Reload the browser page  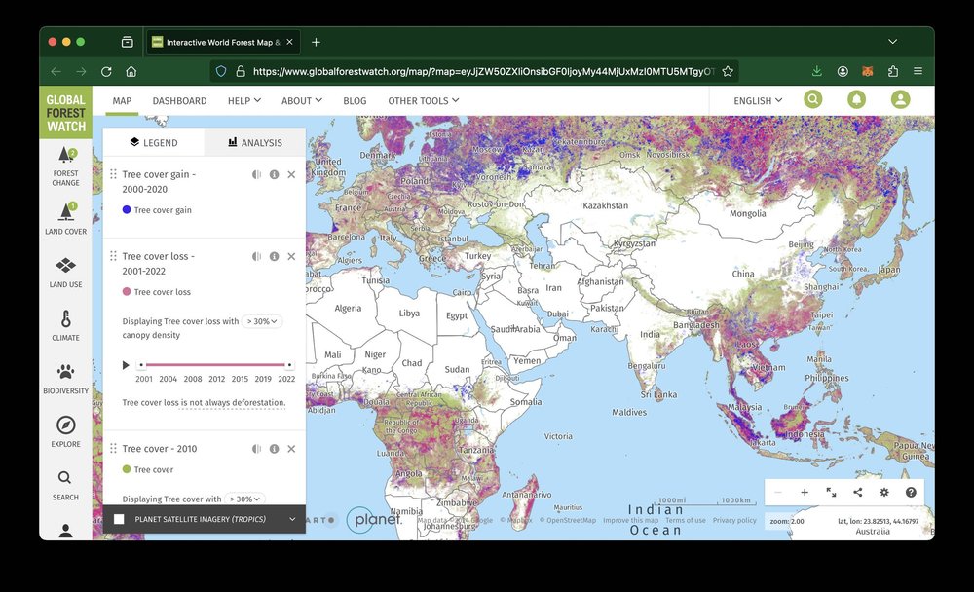tap(106, 71)
